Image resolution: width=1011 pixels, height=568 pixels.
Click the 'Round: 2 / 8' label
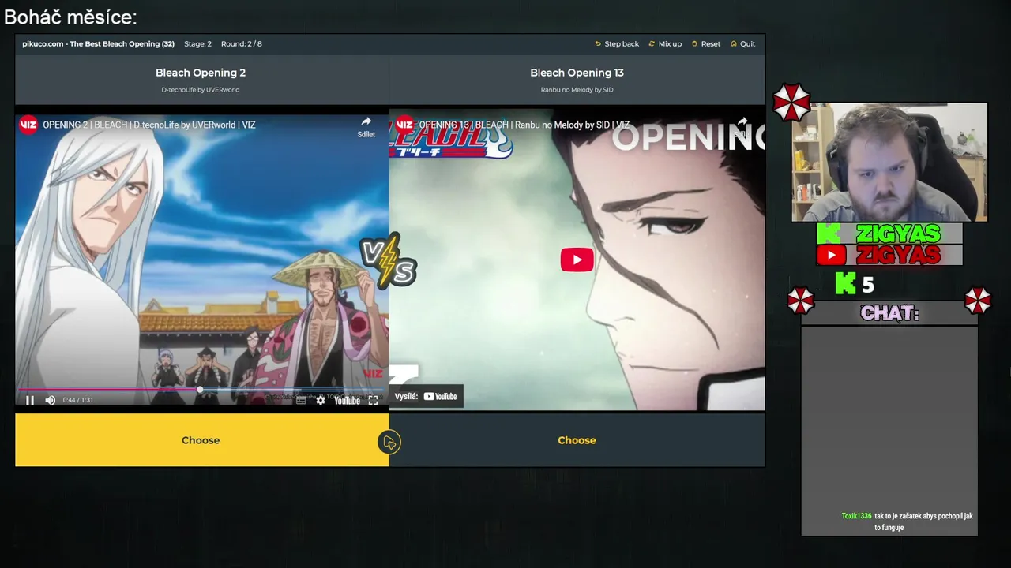pos(242,43)
